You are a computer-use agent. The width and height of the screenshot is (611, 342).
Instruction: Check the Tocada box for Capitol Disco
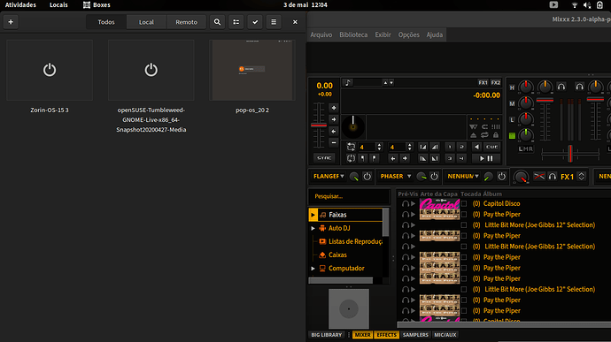click(464, 203)
